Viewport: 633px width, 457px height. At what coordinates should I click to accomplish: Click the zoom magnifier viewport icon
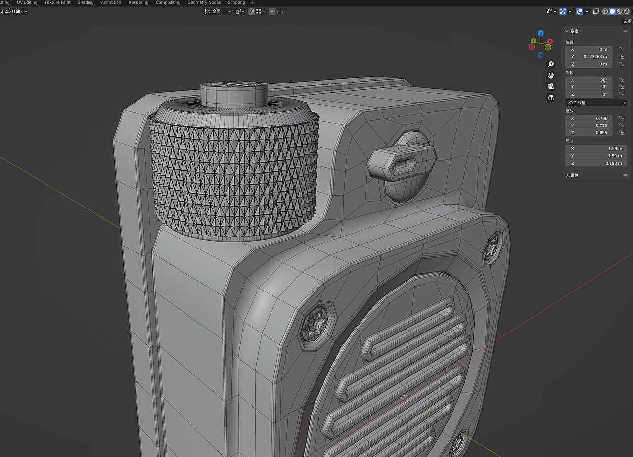(551, 64)
